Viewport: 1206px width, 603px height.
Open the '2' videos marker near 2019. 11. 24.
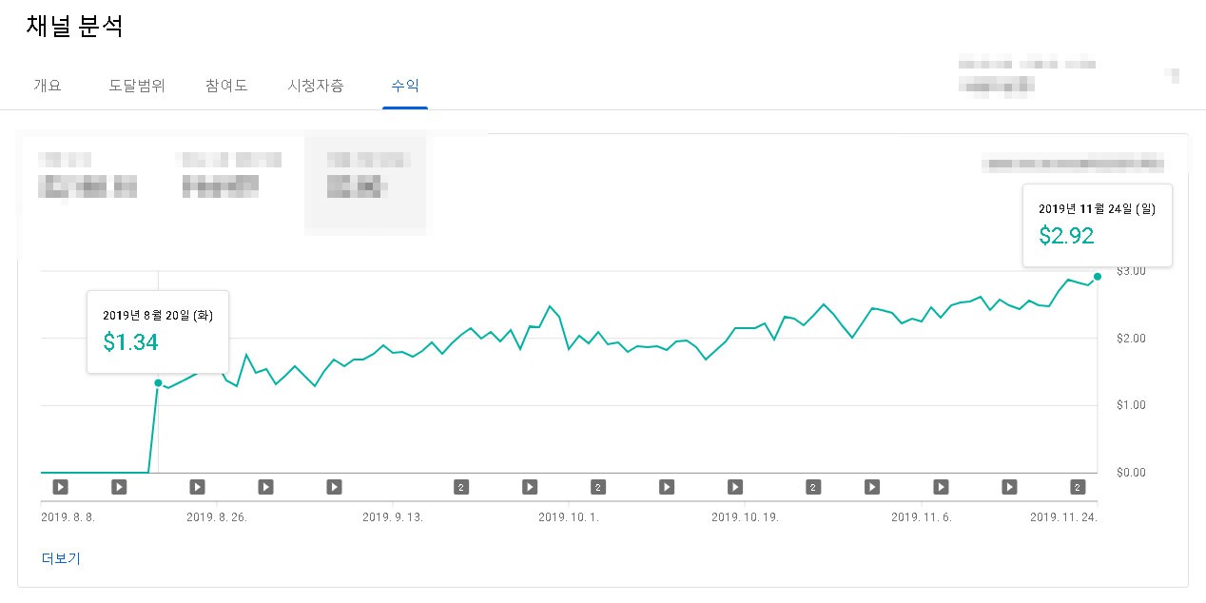pyautogui.click(x=1078, y=487)
